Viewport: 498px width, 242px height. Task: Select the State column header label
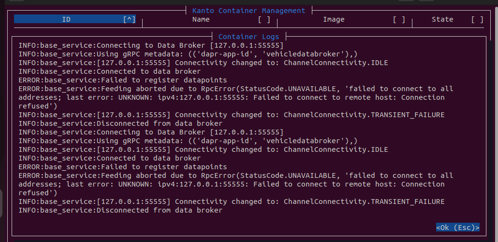click(x=442, y=20)
